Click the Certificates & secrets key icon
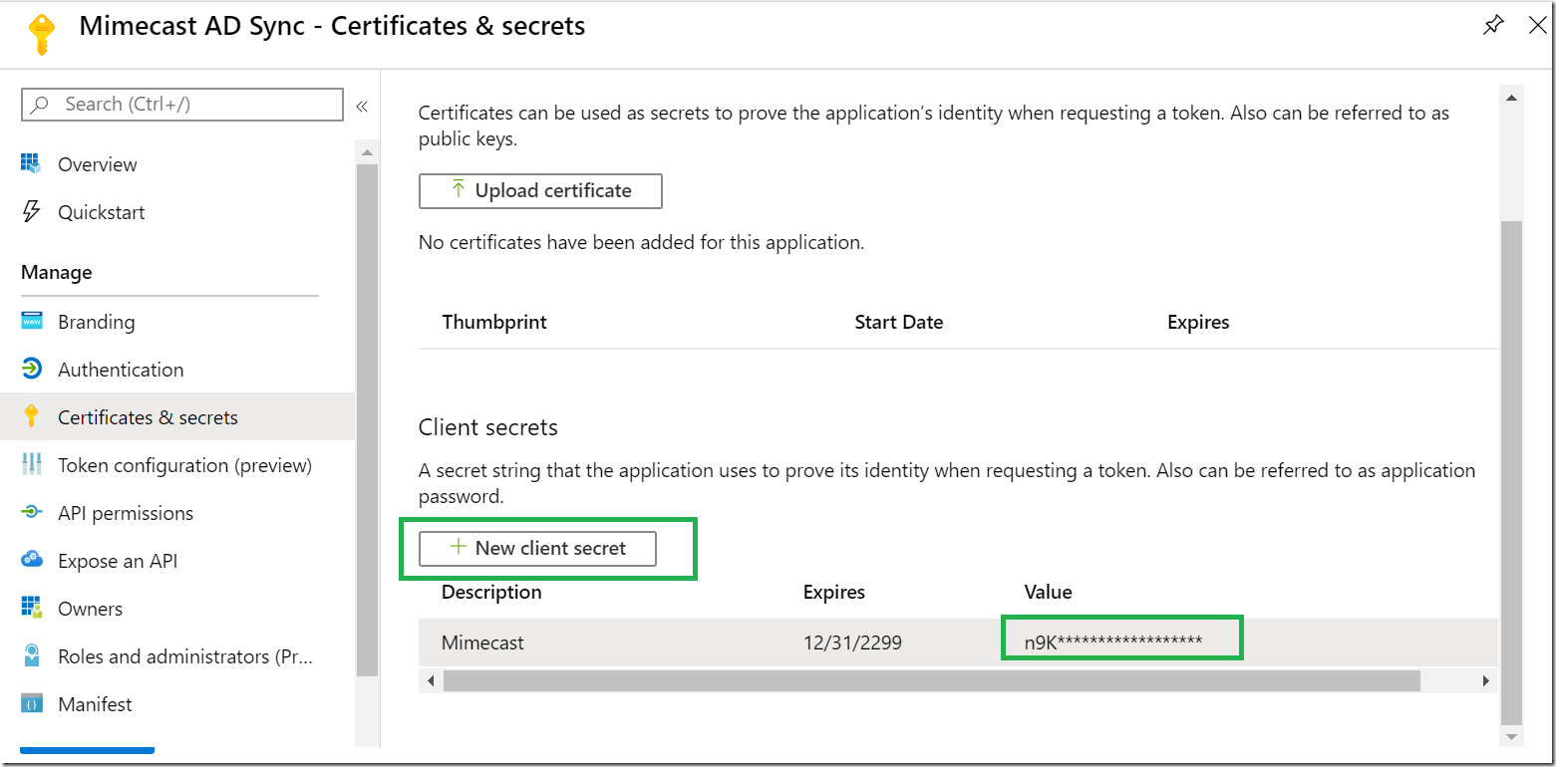1556x767 pixels. tap(31, 416)
